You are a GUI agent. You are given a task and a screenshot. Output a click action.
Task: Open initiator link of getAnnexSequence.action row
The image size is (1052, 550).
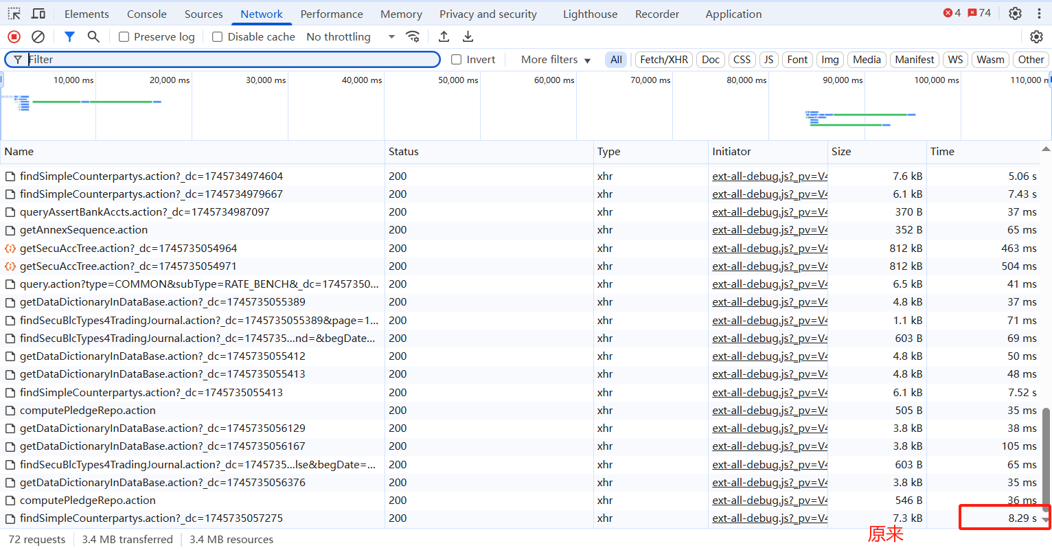[770, 230]
